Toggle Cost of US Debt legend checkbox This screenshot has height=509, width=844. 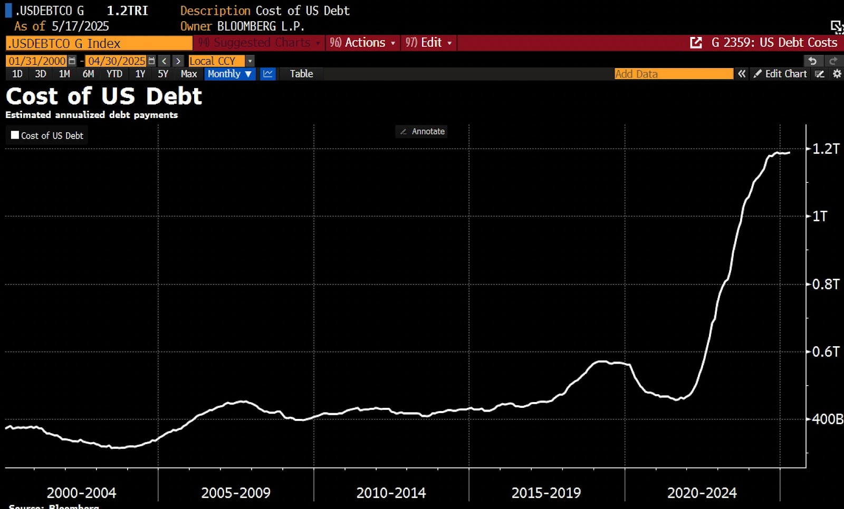click(15, 135)
